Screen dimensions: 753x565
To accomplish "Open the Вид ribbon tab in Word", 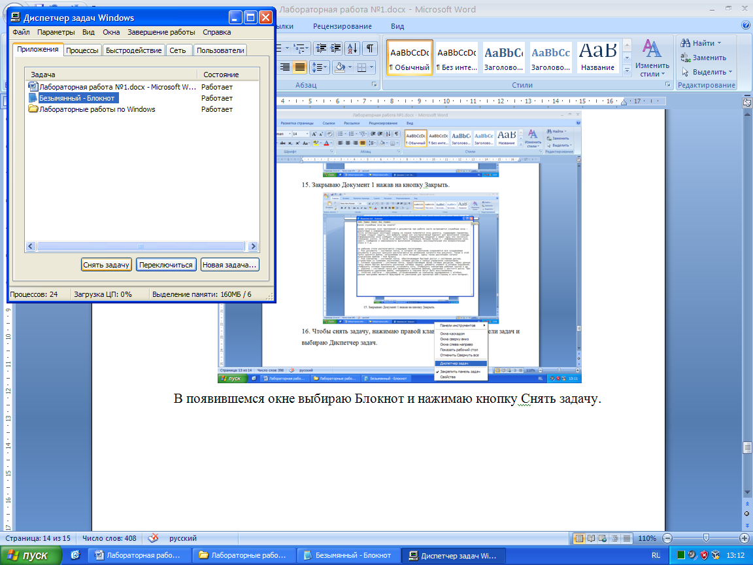I will 397,26.
